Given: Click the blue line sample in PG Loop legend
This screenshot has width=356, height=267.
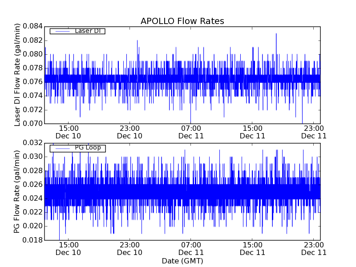Looking at the screenshot, I should pos(62,149).
